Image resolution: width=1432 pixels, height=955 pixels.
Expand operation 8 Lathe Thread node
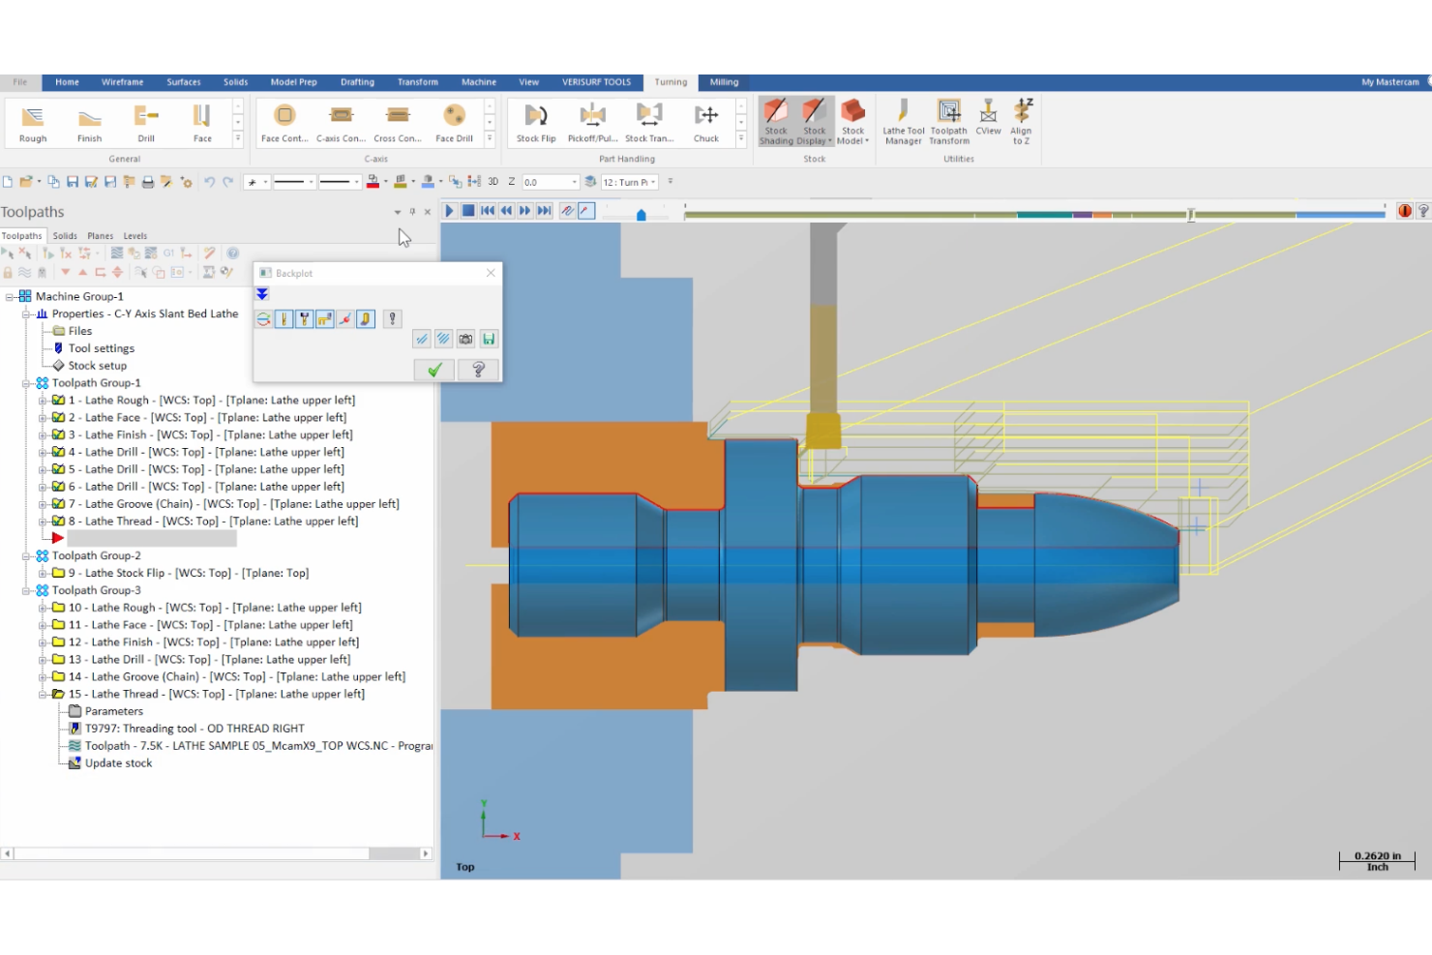coord(43,522)
